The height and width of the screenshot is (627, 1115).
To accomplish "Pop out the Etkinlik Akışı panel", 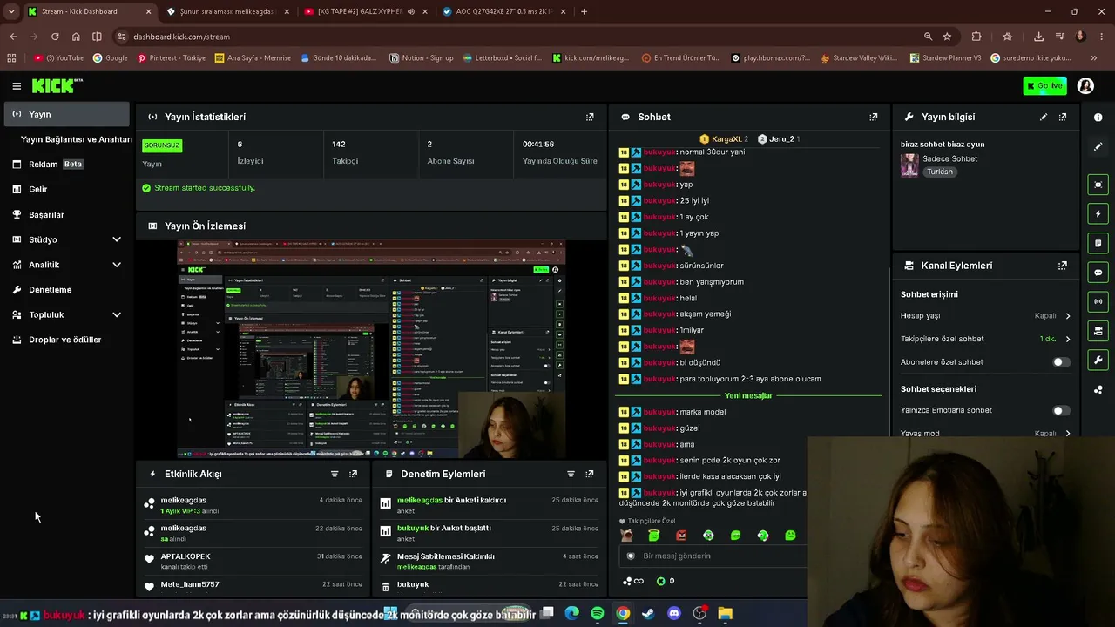I will [353, 474].
